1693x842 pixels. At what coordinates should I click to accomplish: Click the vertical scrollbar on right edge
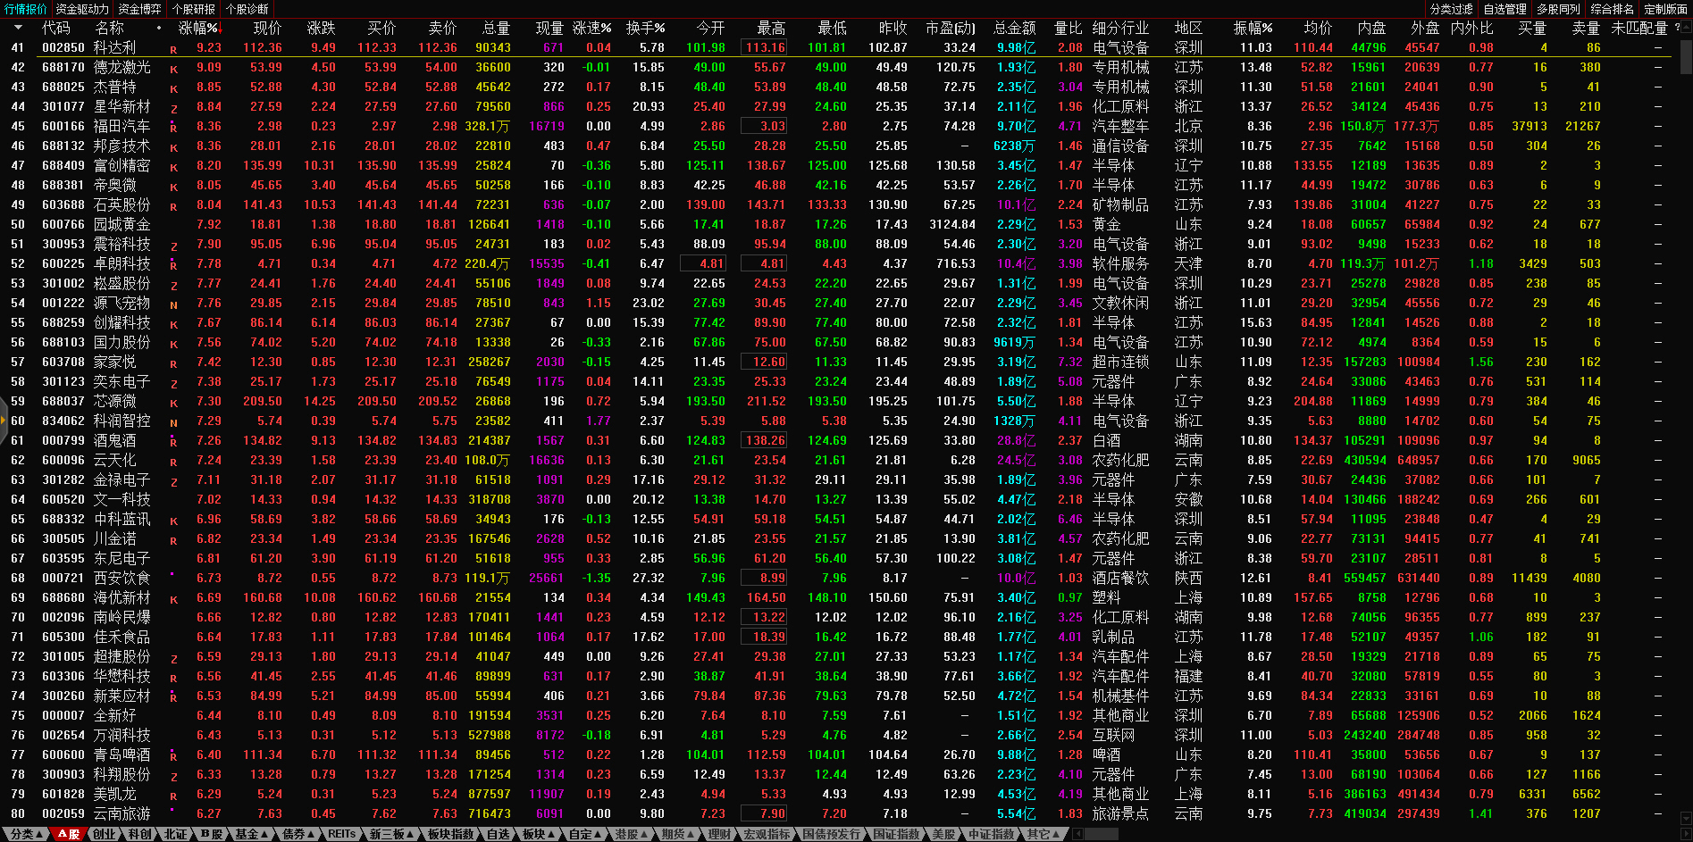point(1685,54)
